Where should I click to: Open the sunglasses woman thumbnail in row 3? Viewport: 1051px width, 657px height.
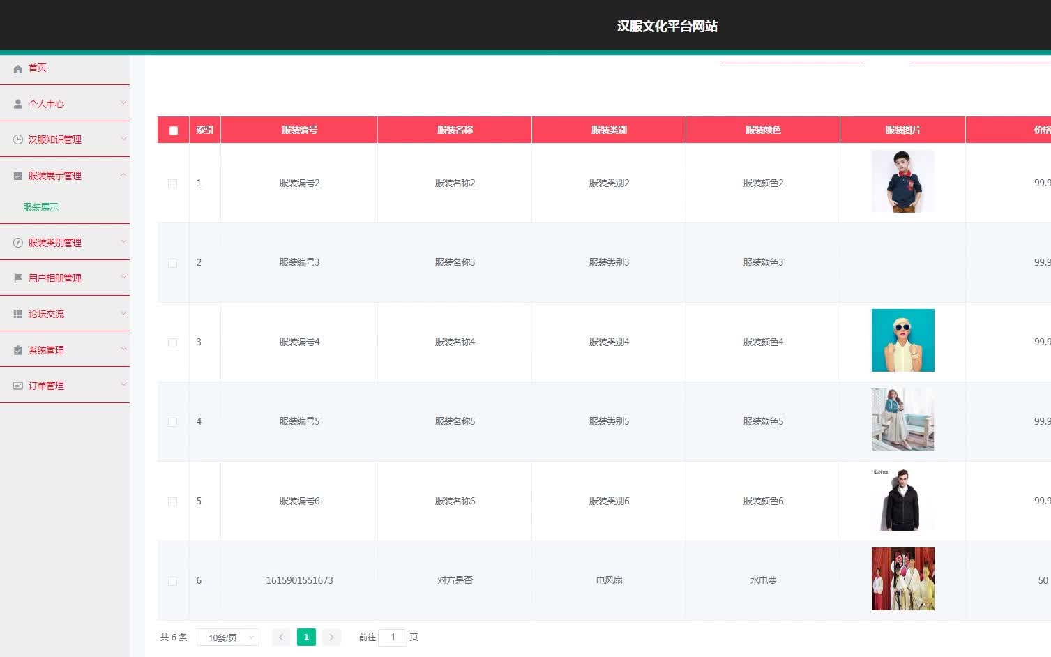pos(902,340)
